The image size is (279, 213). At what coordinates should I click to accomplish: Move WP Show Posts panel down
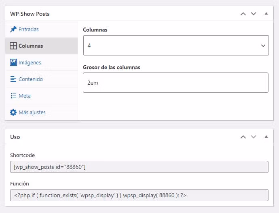coord(254,14)
